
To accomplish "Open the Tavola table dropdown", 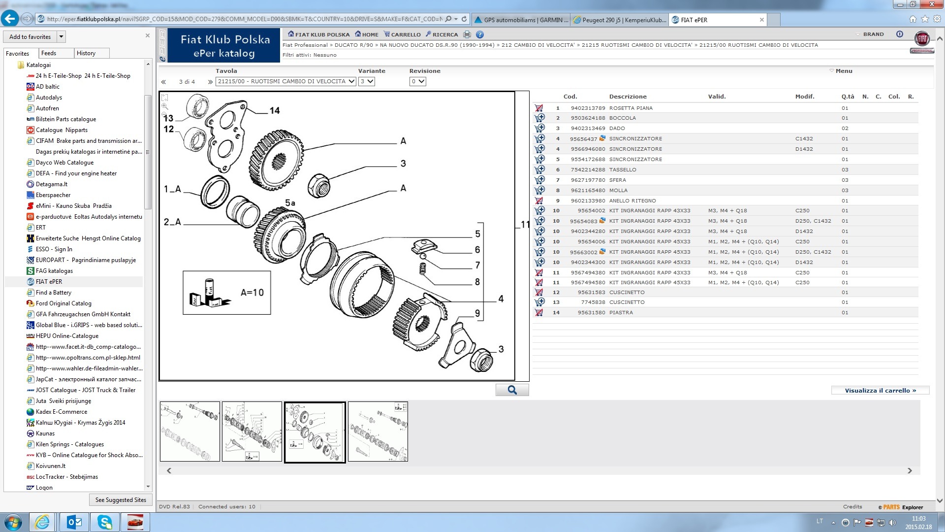I will (x=285, y=81).
